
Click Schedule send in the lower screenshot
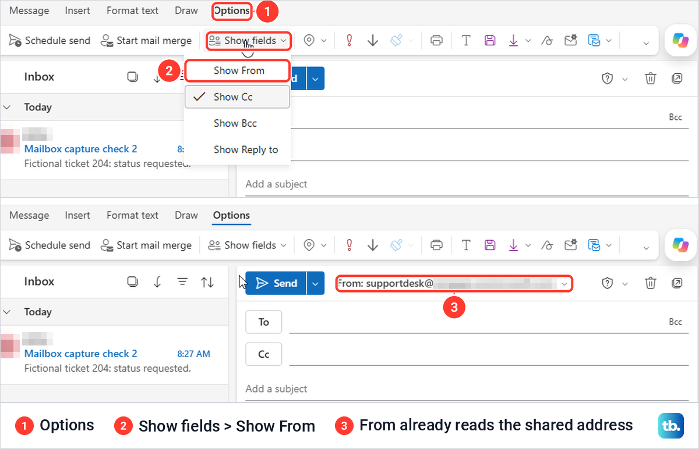click(50, 245)
